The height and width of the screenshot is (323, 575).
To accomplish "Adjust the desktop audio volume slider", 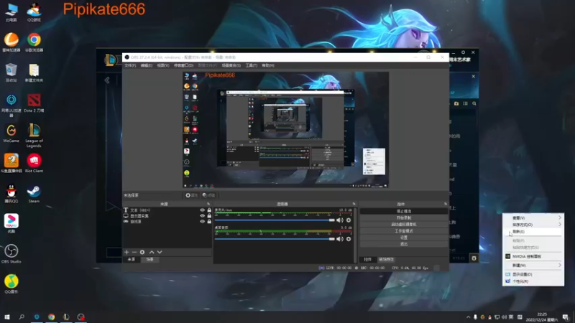I will (x=275, y=239).
